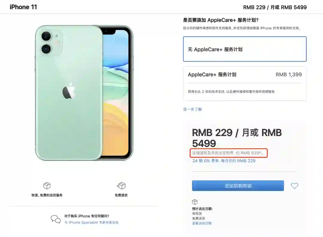The width and height of the screenshot is (323, 237).
Task: Chat with iPhone Specialist 专家在线交流 link
Action: click(92, 222)
